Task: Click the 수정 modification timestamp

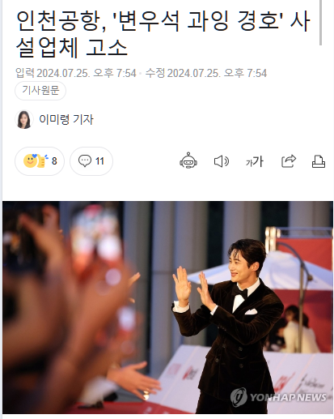Action: click(x=206, y=73)
